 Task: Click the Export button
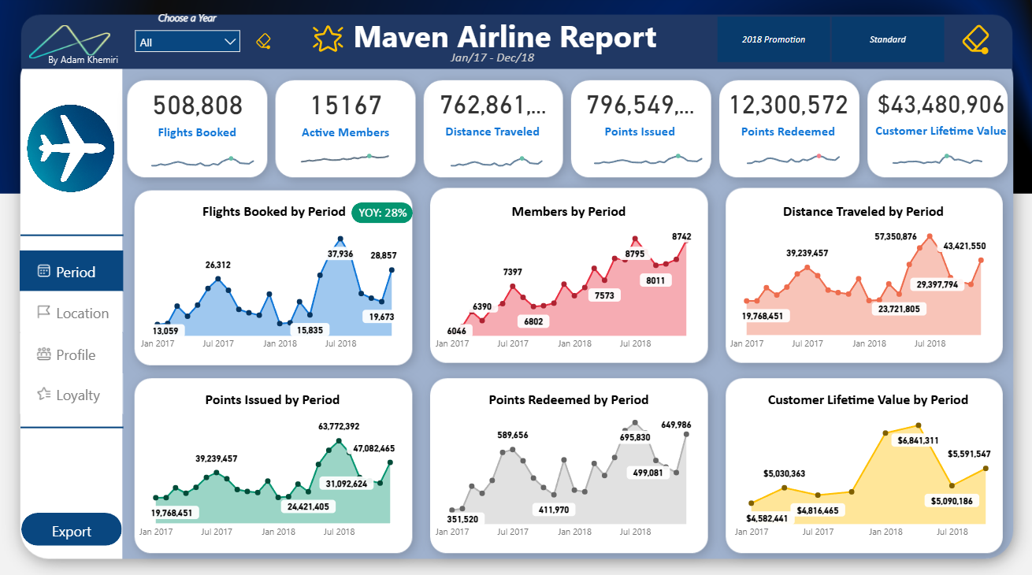(72, 531)
